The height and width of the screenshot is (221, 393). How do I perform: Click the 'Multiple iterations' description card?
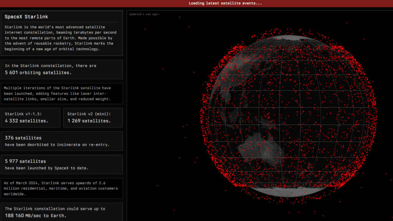pos(61,93)
